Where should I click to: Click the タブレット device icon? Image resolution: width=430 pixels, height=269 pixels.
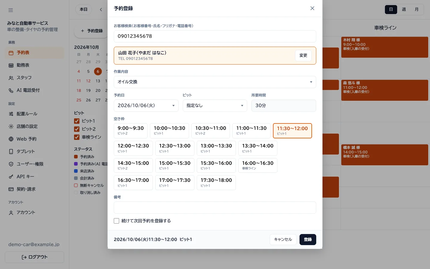pyautogui.click(x=11, y=152)
